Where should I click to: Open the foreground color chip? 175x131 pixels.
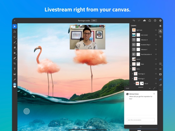point(15,84)
